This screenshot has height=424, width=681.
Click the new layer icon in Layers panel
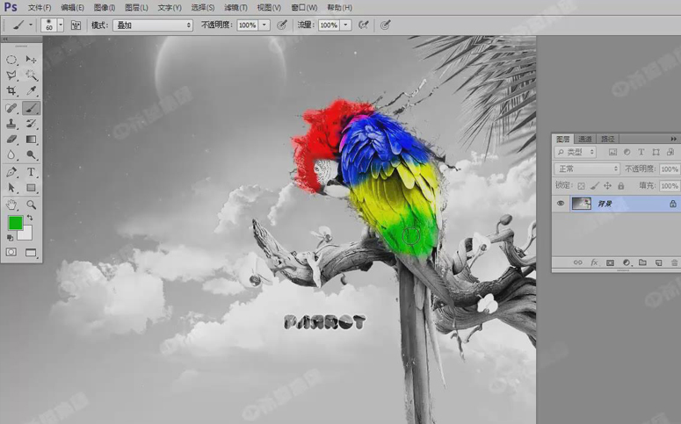point(658,262)
